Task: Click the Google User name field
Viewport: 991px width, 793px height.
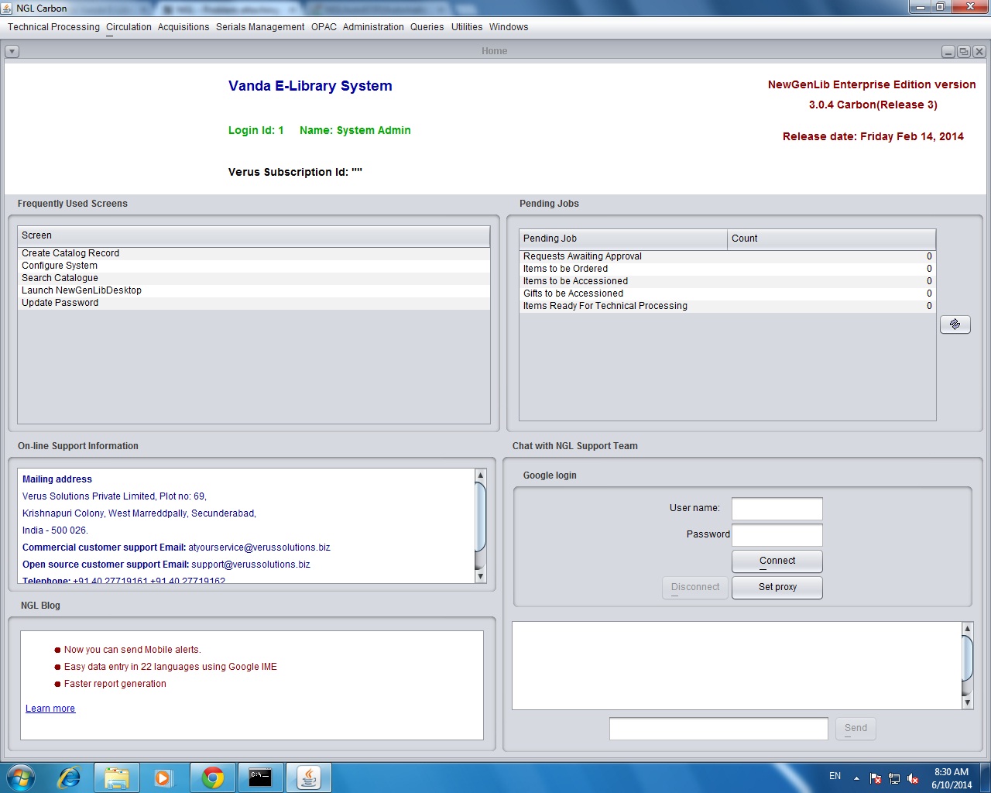Action: [777, 509]
